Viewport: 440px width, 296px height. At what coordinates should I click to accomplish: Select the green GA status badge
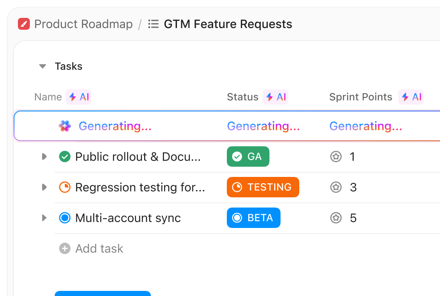(x=248, y=157)
